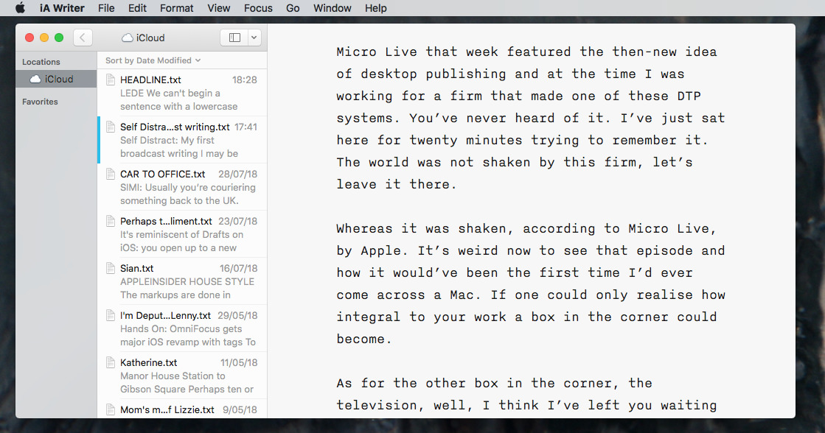The image size is (825, 433).
Task: Click the preview text 'LEDE We can't begin a'
Action: (170, 93)
